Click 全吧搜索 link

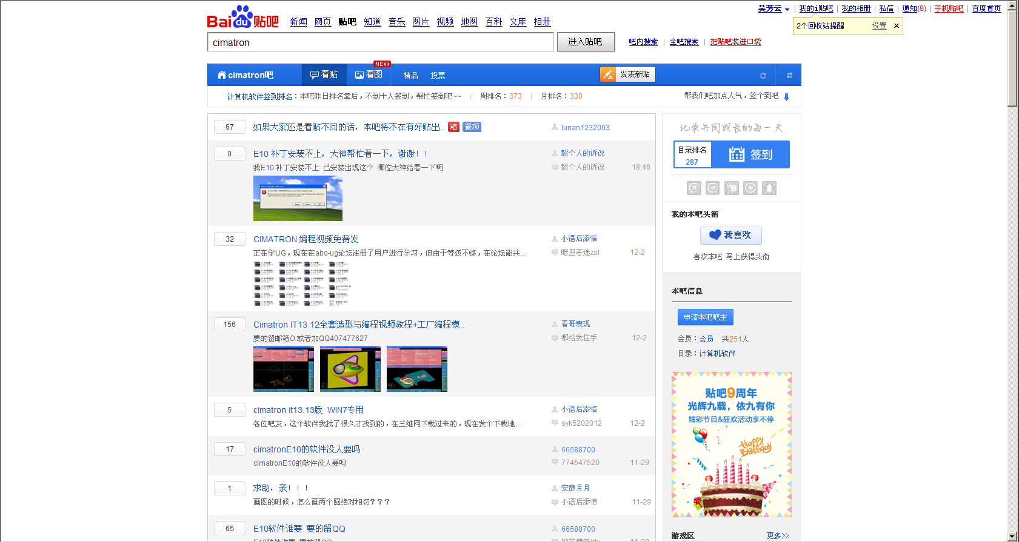click(684, 42)
